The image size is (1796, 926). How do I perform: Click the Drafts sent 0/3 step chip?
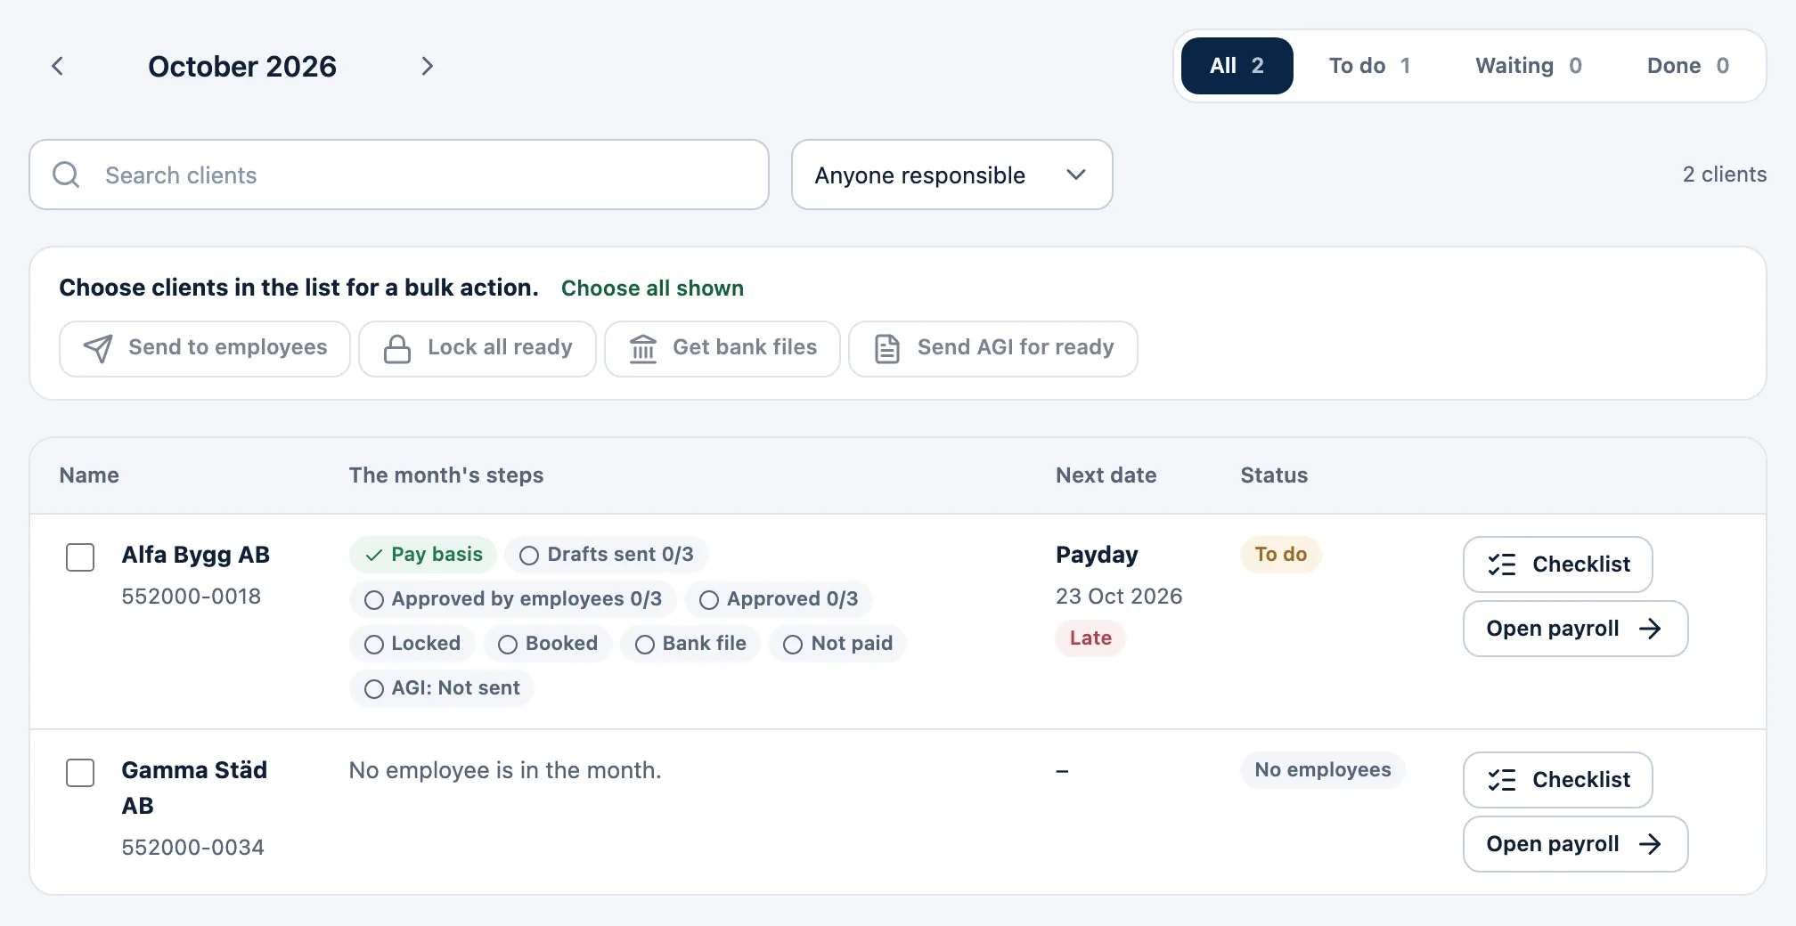[x=606, y=555]
